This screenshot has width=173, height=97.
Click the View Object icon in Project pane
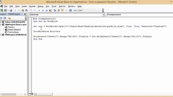tap(5, 18)
